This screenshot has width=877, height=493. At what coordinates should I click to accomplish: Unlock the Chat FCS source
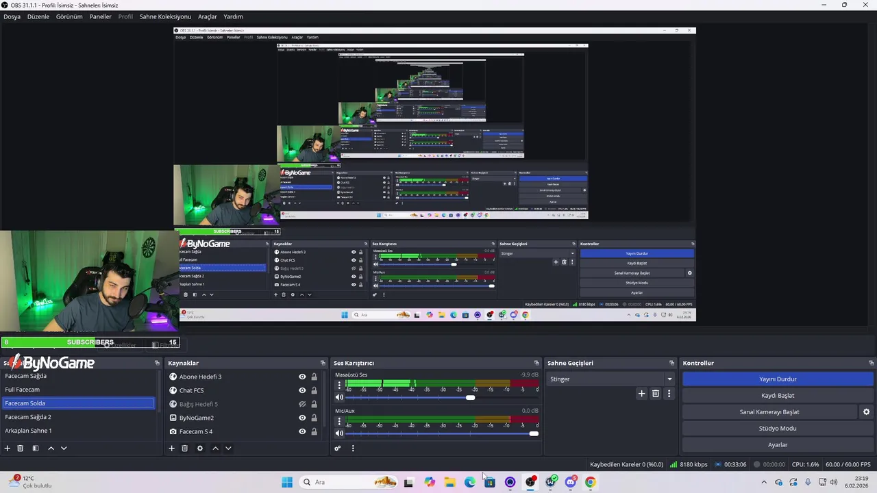click(x=314, y=390)
